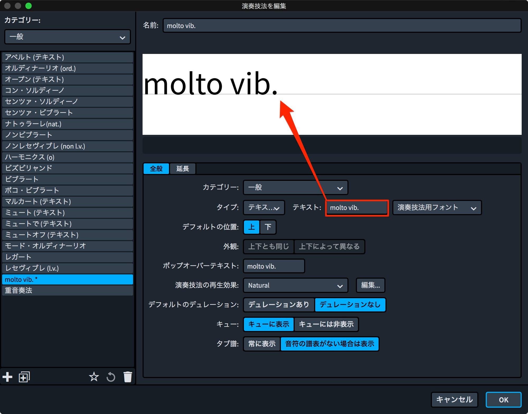Select 上 default position toggle

pyautogui.click(x=252, y=227)
